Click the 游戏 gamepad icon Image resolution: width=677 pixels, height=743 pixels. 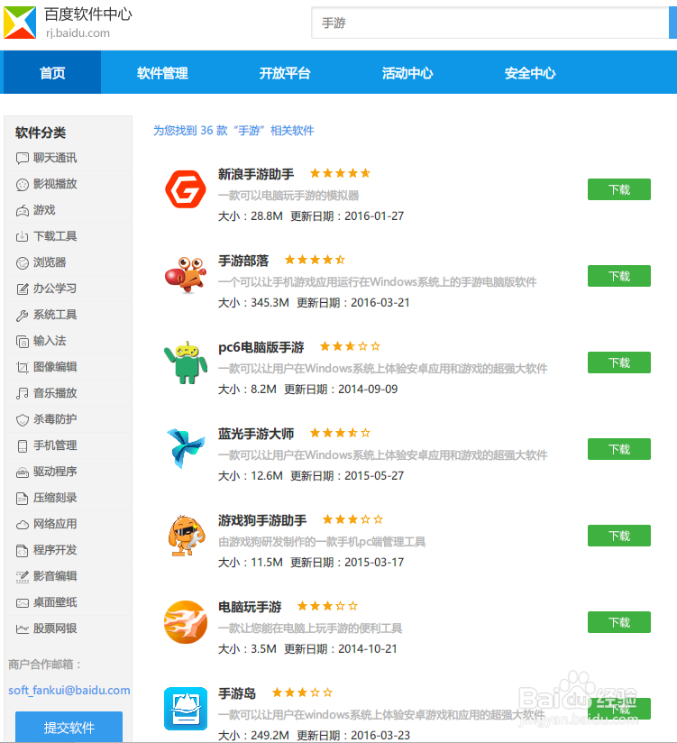23,210
